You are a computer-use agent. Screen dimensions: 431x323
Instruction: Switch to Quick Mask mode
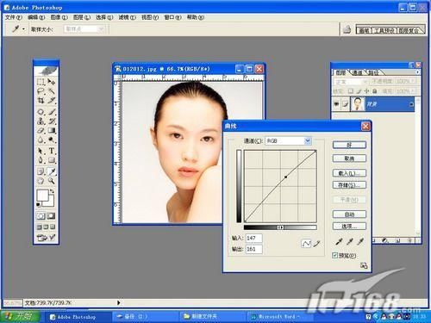[52, 216]
